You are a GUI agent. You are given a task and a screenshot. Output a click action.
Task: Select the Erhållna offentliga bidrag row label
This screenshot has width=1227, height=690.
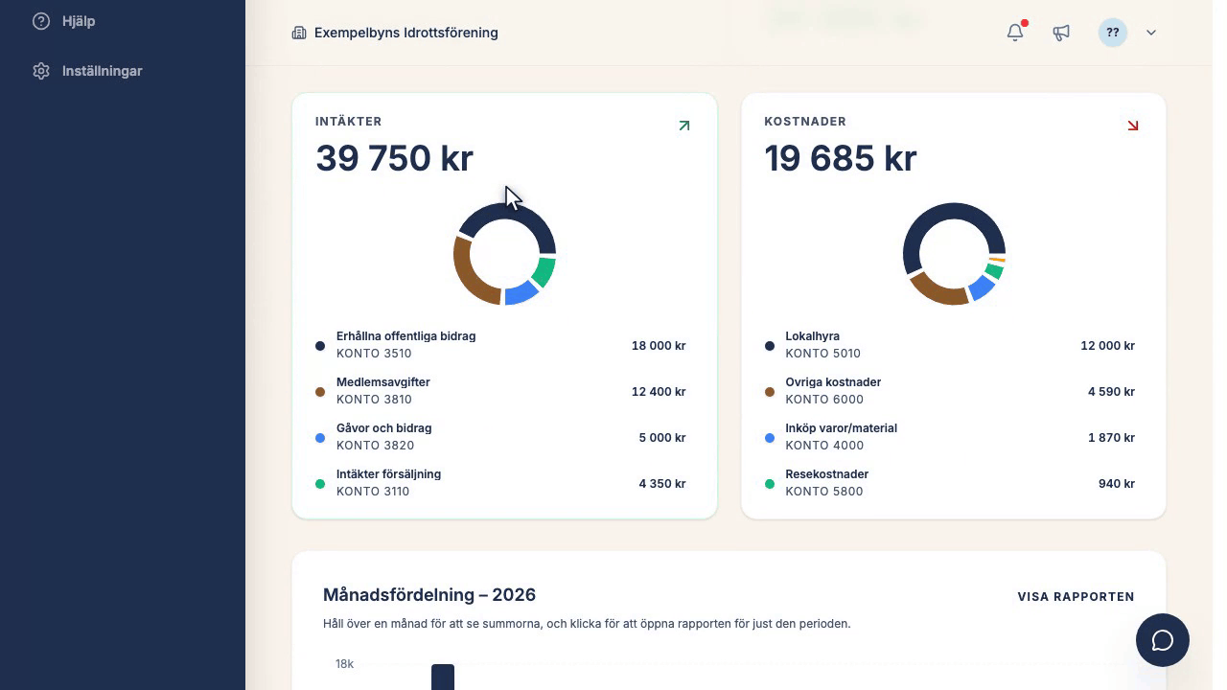[x=405, y=336]
